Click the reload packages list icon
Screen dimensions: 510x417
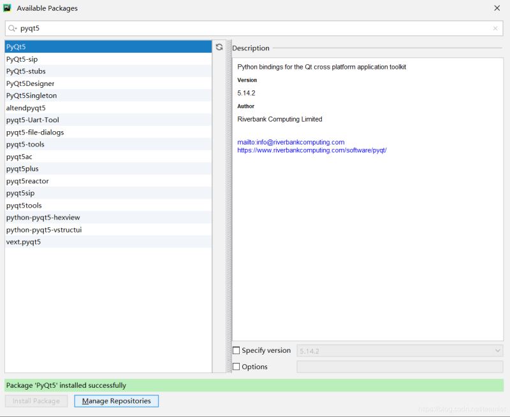[219, 47]
